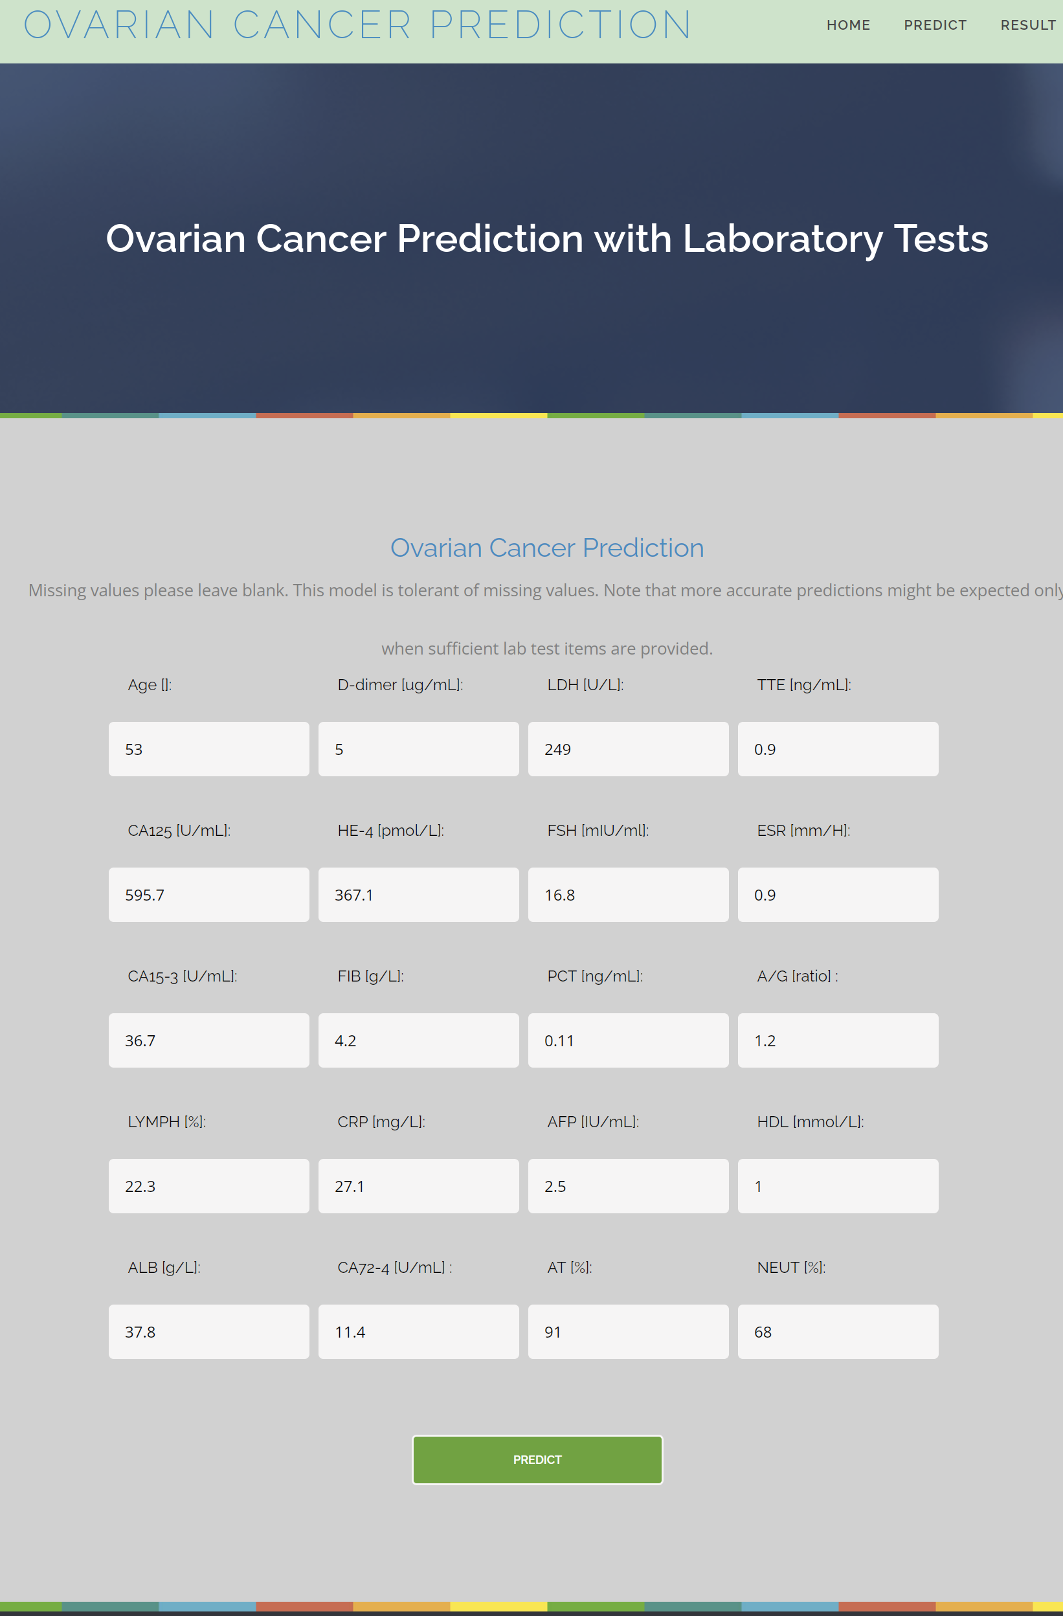Open the PREDICT navigation menu item
The image size is (1063, 1616).
click(935, 25)
